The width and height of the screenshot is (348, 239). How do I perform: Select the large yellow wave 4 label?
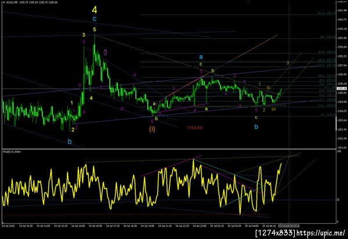[95, 10]
